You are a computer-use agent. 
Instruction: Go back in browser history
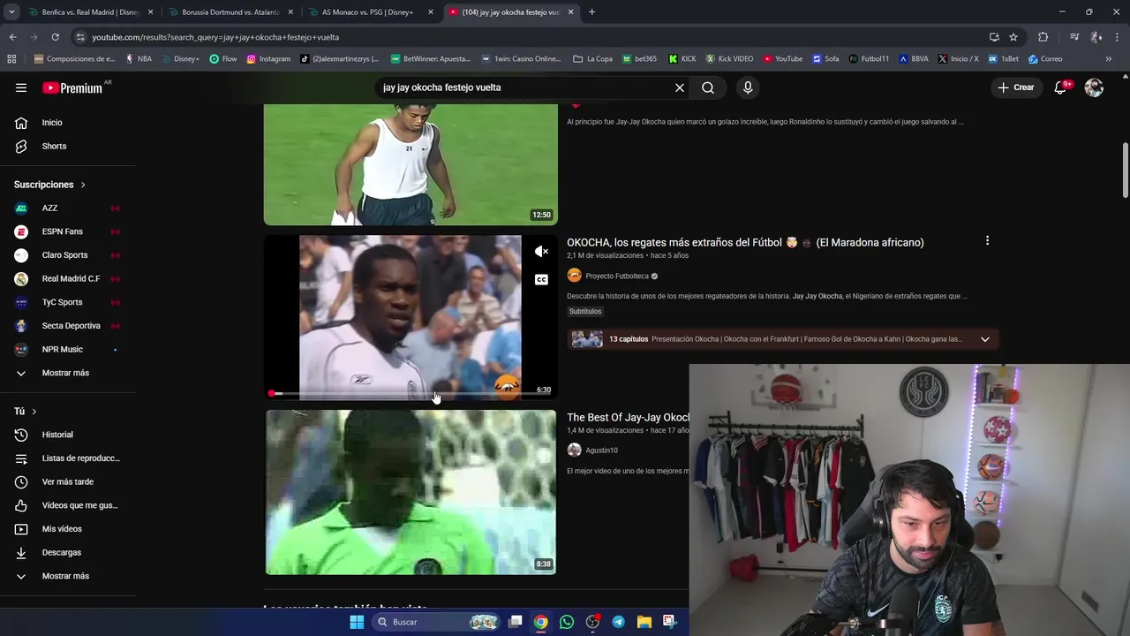[12, 37]
